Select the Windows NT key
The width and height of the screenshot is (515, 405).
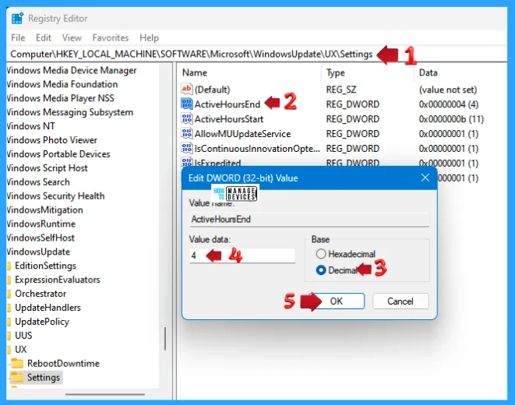pyautogui.click(x=31, y=126)
